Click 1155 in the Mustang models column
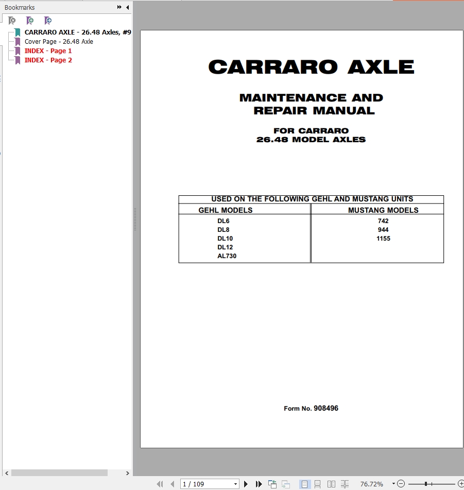464x490 pixels. click(384, 239)
